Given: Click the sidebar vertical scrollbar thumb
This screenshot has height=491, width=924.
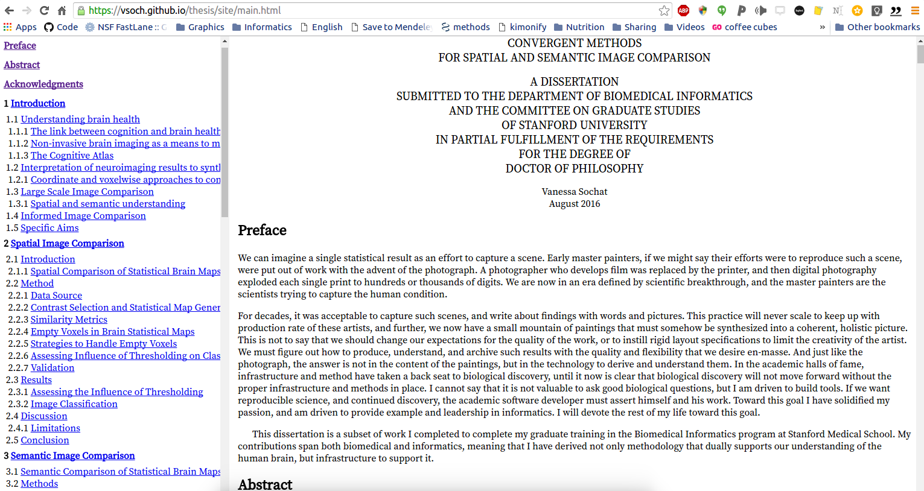Looking at the screenshot, I should coord(225,132).
